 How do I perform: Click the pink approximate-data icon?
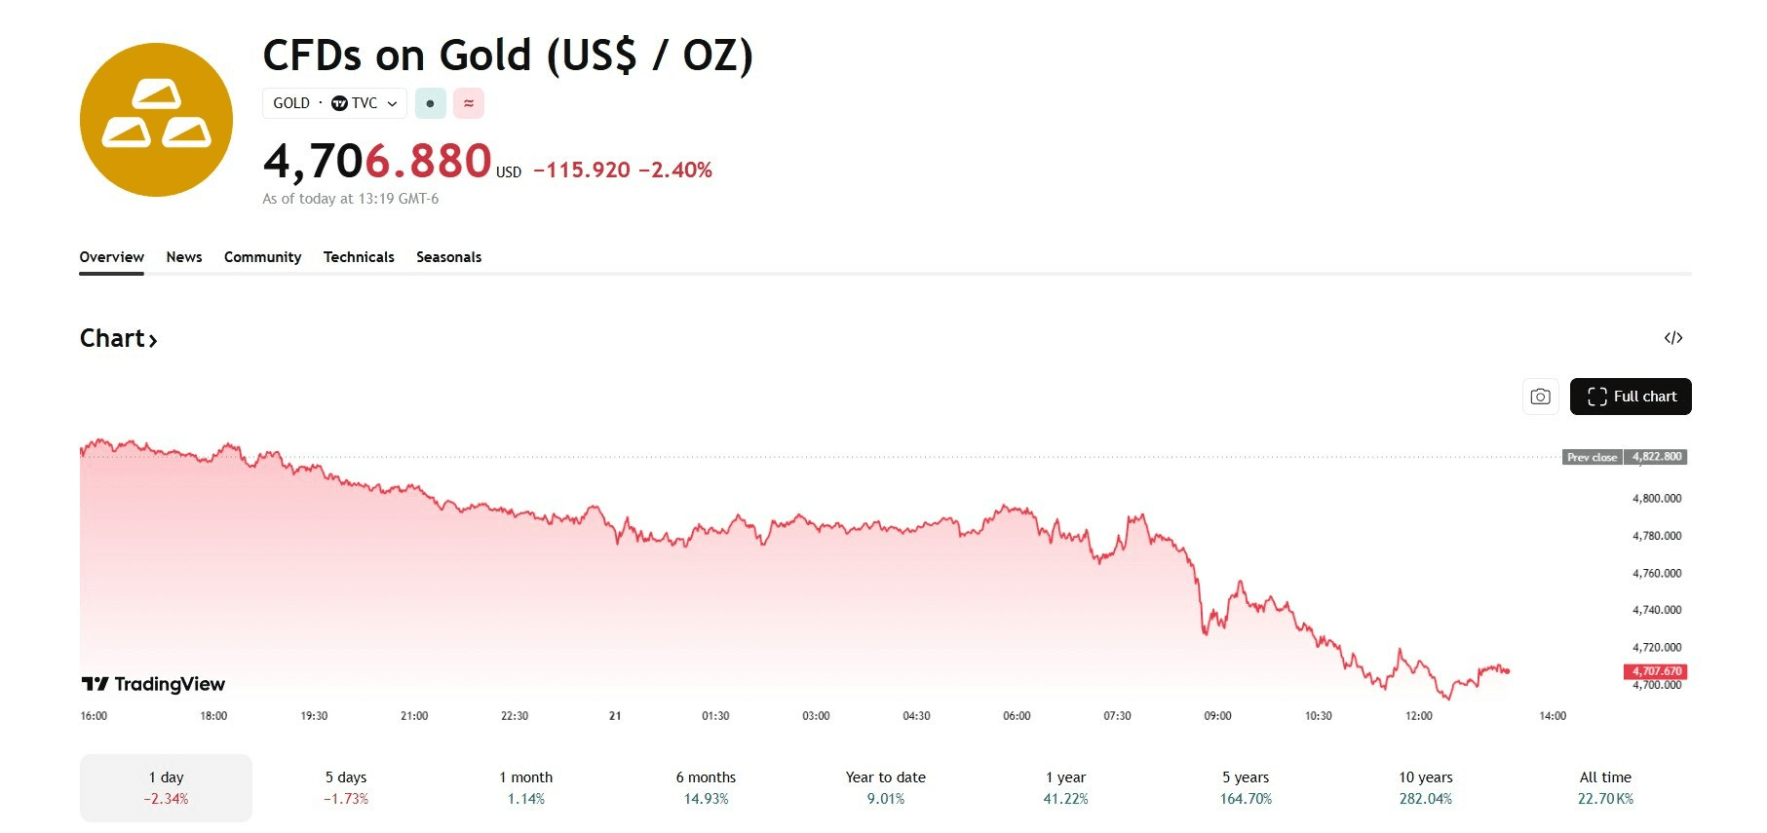coord(469,103)
